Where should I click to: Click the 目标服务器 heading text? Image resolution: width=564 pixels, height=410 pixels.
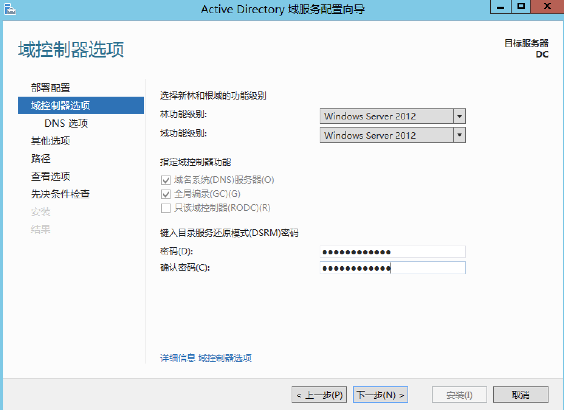[526, 43]
